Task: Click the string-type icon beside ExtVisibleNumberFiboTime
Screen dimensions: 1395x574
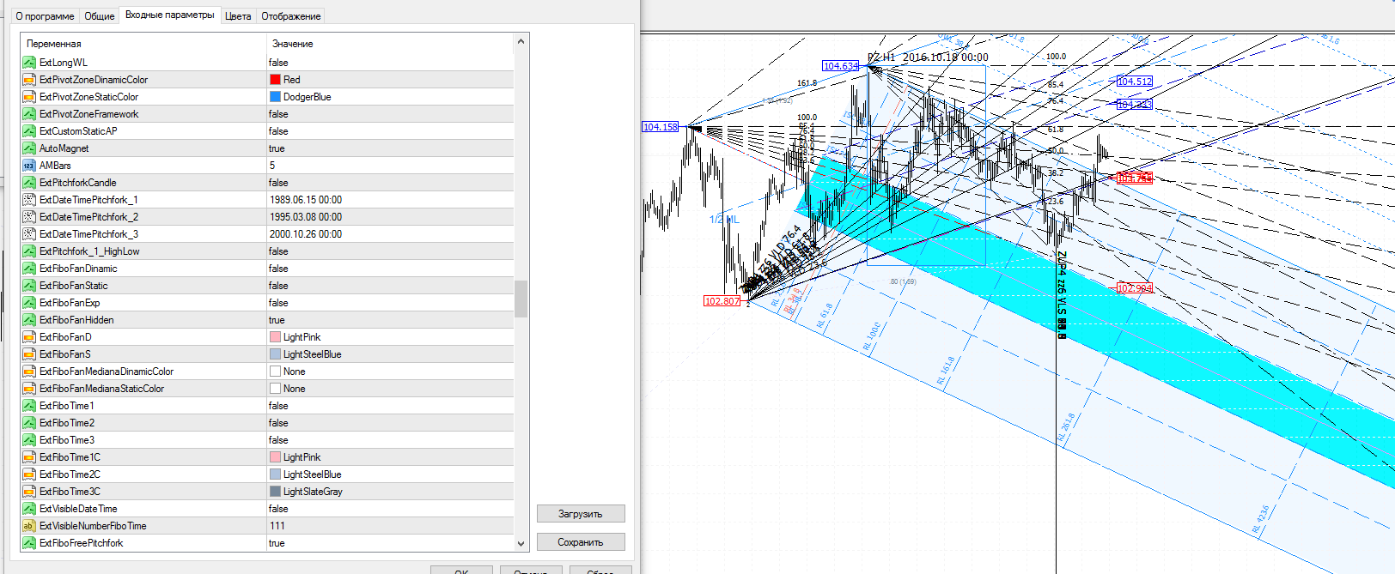Action: 29,526
